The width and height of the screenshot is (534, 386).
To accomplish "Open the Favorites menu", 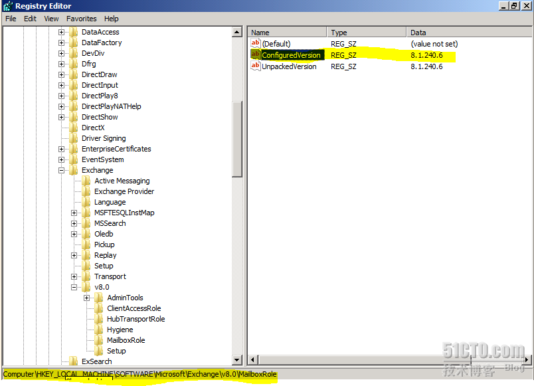I will 82,19.
